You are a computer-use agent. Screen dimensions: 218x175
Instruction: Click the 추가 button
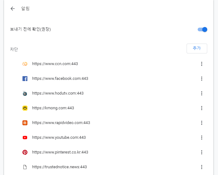tap(197, 49)
